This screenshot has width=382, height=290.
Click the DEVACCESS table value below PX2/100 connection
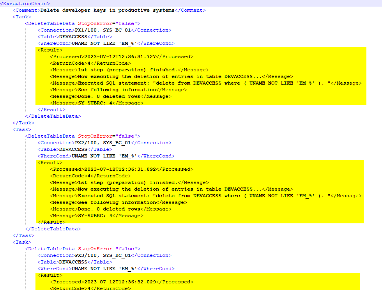click(x=73, y=149)
